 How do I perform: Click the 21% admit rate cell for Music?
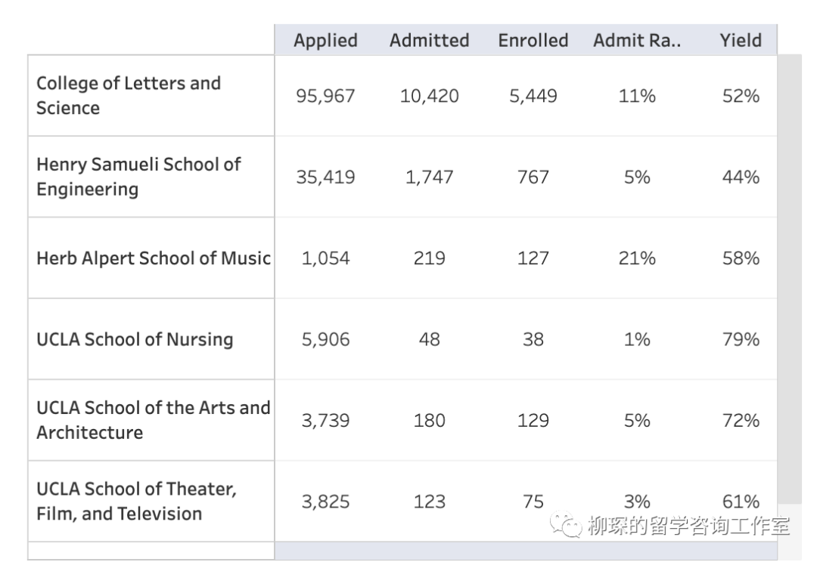click(x=637, y=258)
